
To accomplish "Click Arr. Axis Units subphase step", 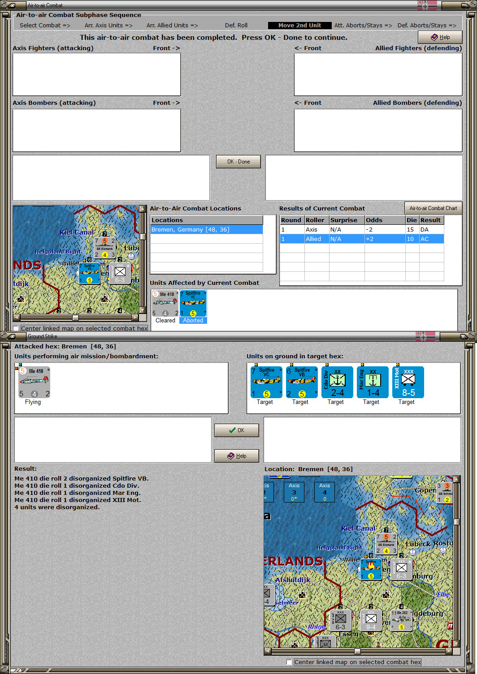I will coord(108,26).
